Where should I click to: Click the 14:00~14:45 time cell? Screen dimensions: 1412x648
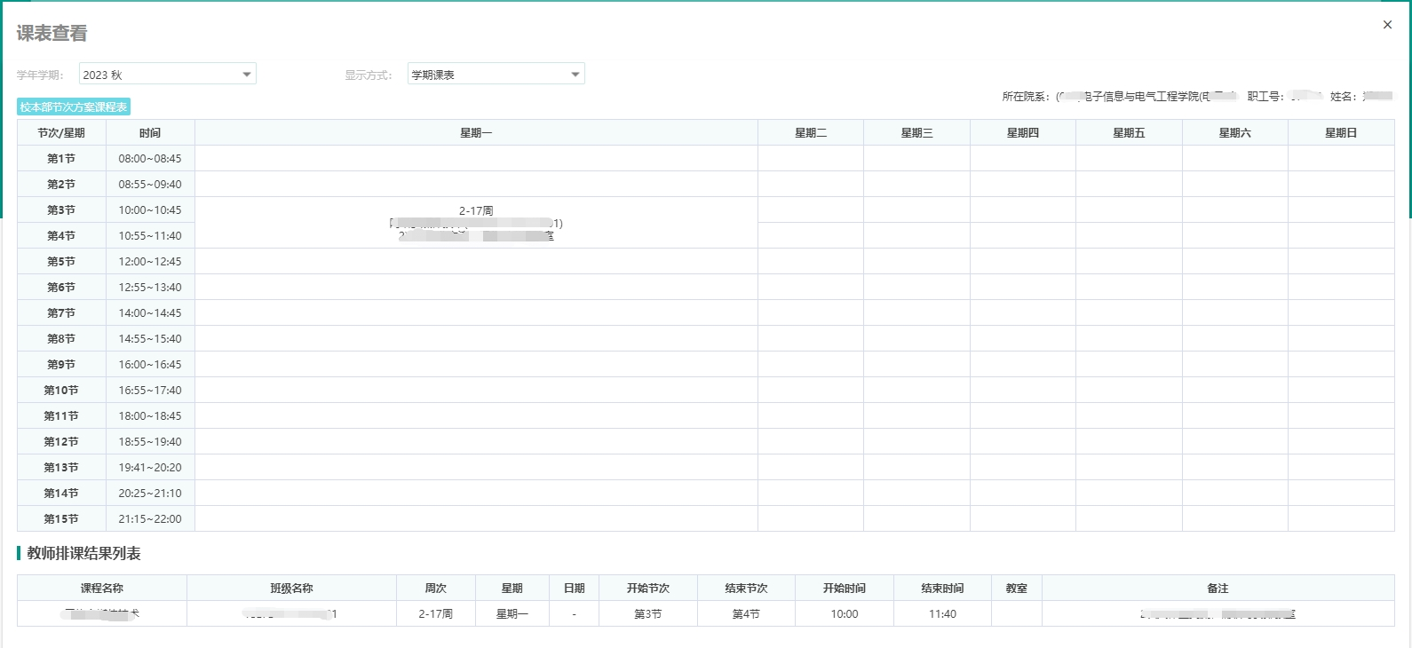150,312
